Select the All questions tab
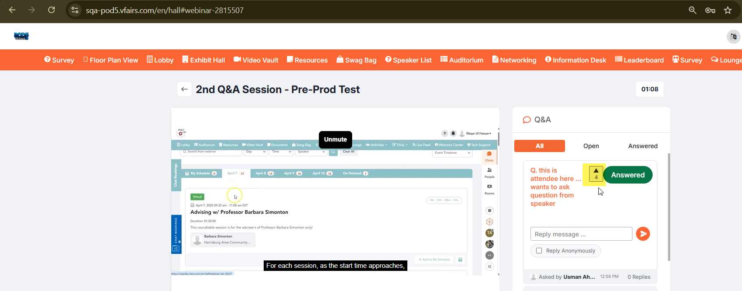The width and height of the screenshot is (742, 291). click(x=540, y=146)
